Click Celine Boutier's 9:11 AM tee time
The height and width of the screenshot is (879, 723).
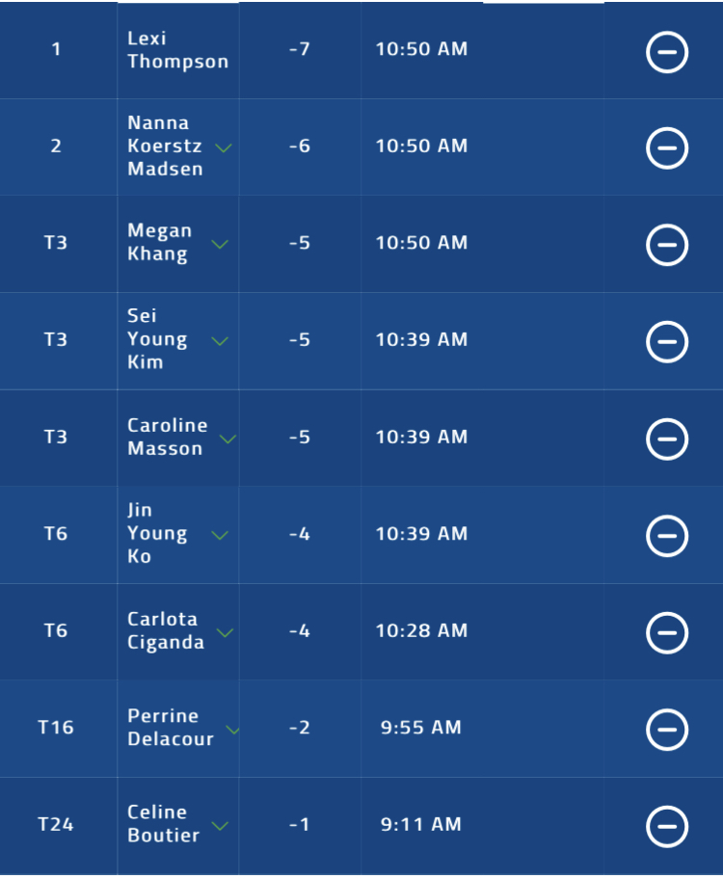click(421, 824)
